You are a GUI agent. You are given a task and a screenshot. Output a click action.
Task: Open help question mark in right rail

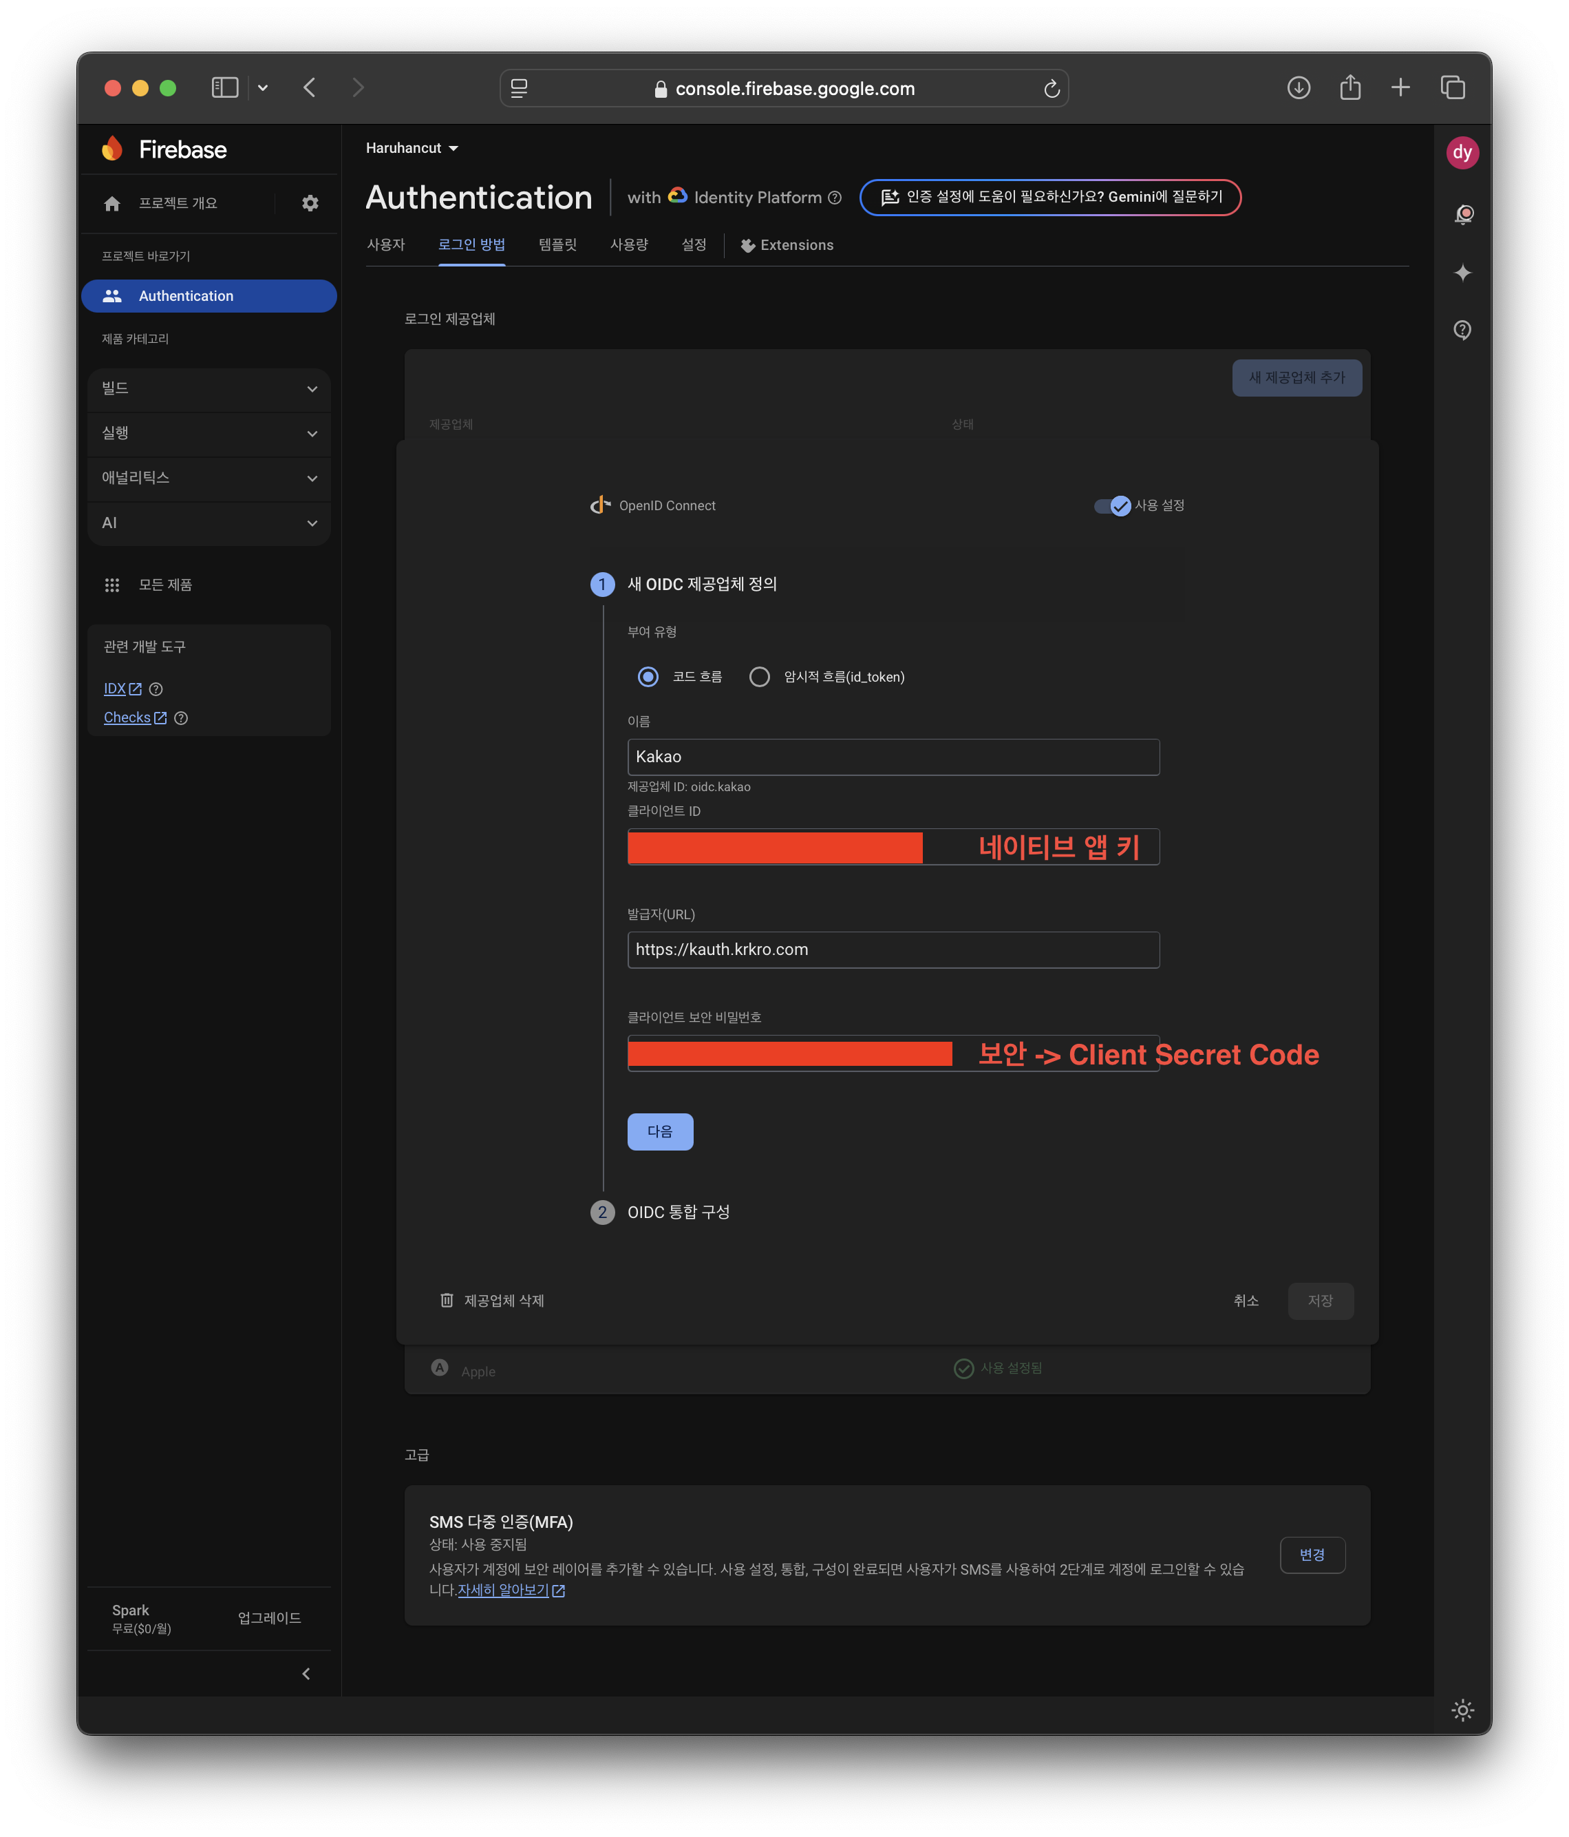click(x=1463, y=330)
